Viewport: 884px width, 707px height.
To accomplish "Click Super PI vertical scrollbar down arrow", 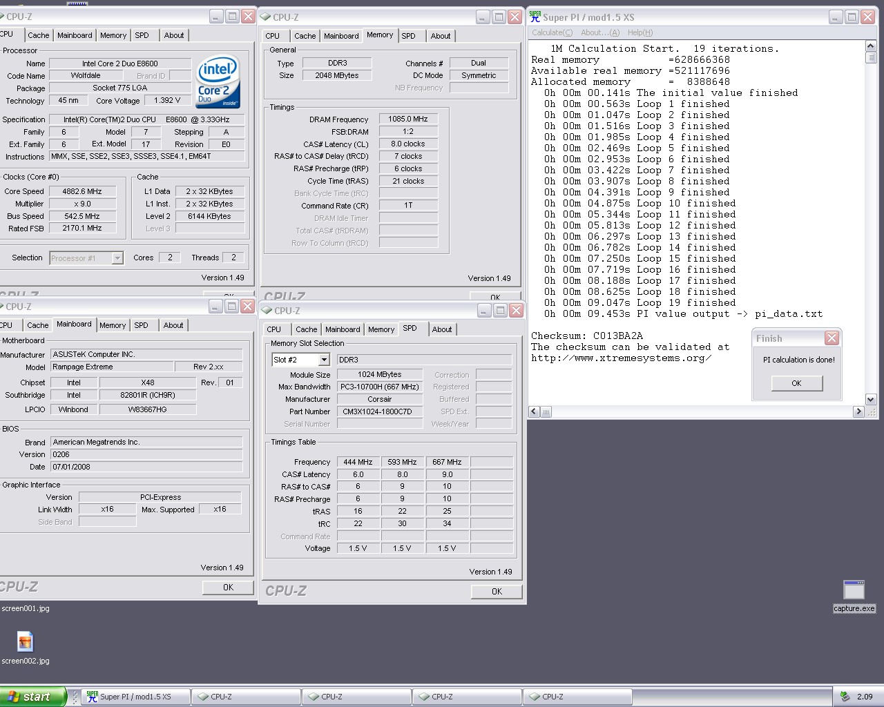I will (x=870, y=399).
